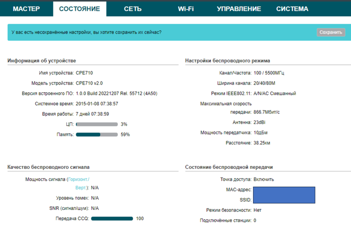Click the Передача CCQ progress bar
Screen dimensions: 351x230
[112, 219]
